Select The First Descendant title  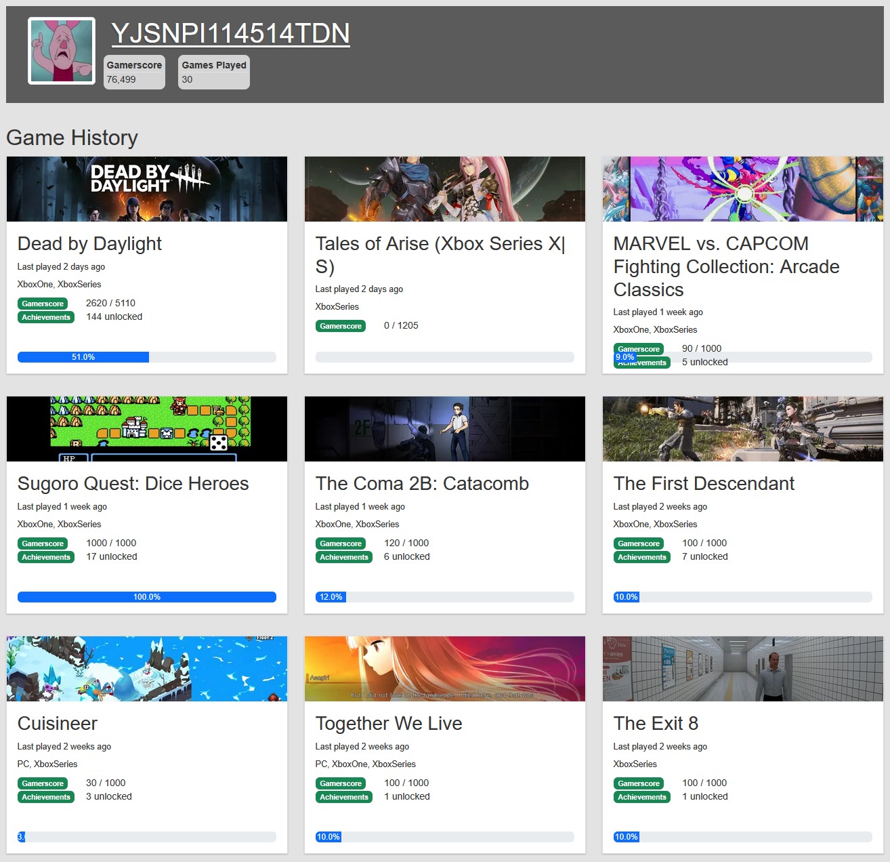704,484
